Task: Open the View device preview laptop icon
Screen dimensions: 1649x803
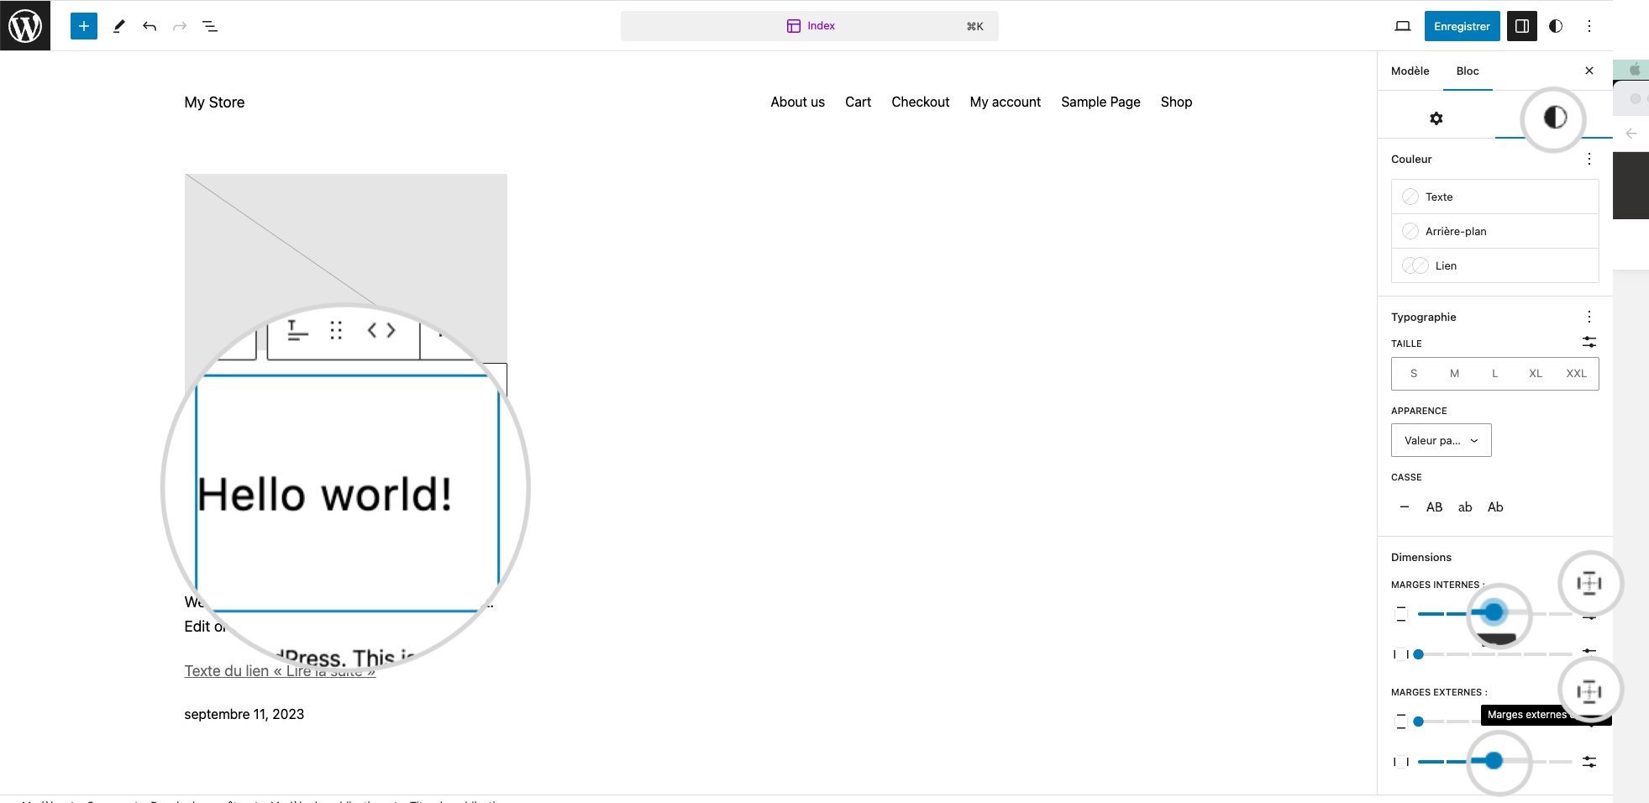Action: coord(1402,26)
